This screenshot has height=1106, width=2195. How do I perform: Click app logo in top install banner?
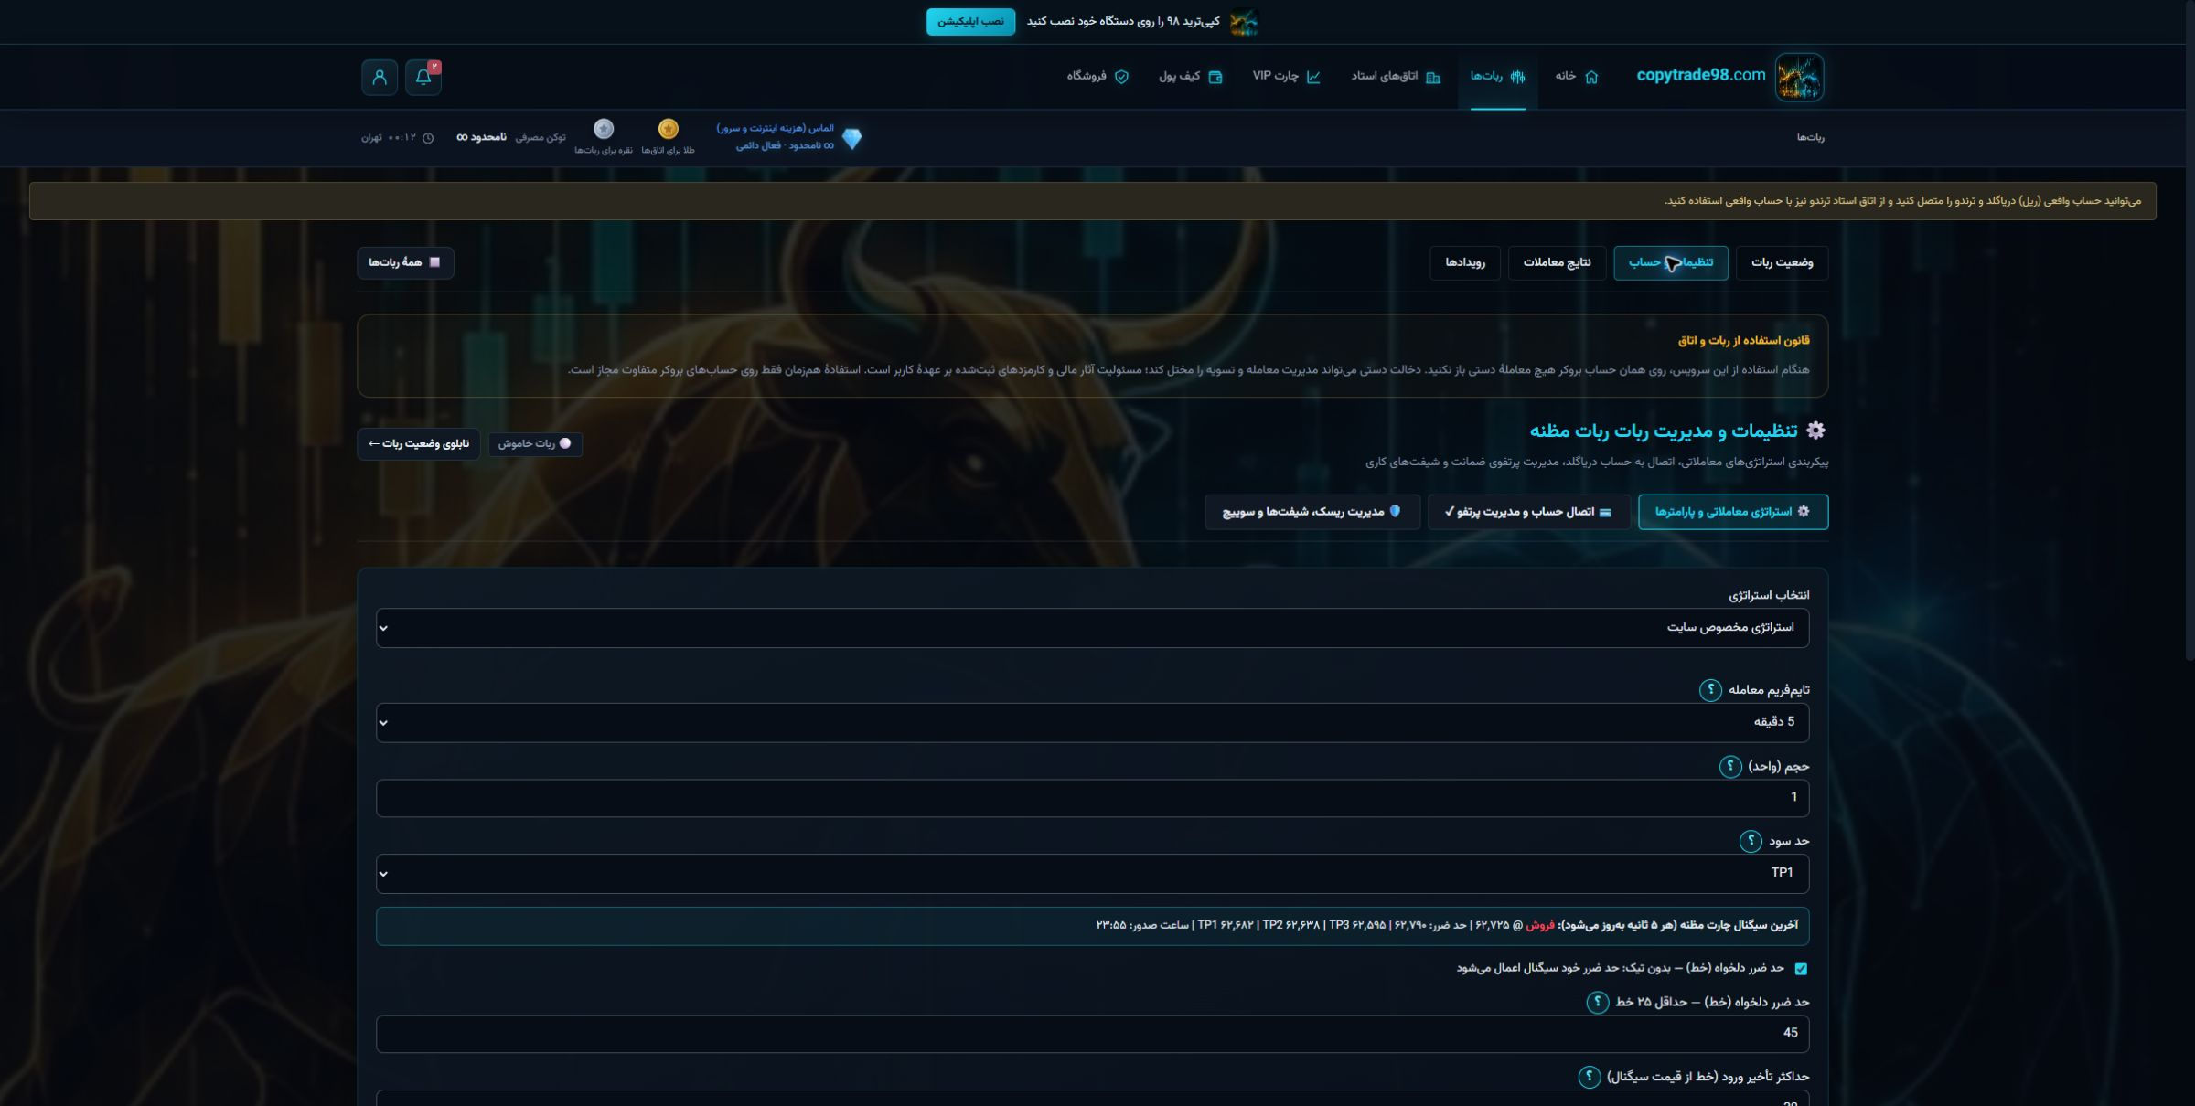tap(1244, 22)
